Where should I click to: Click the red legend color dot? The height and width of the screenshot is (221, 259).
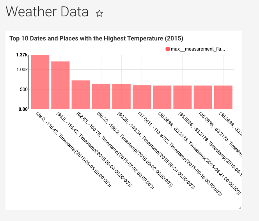(168, 49)
